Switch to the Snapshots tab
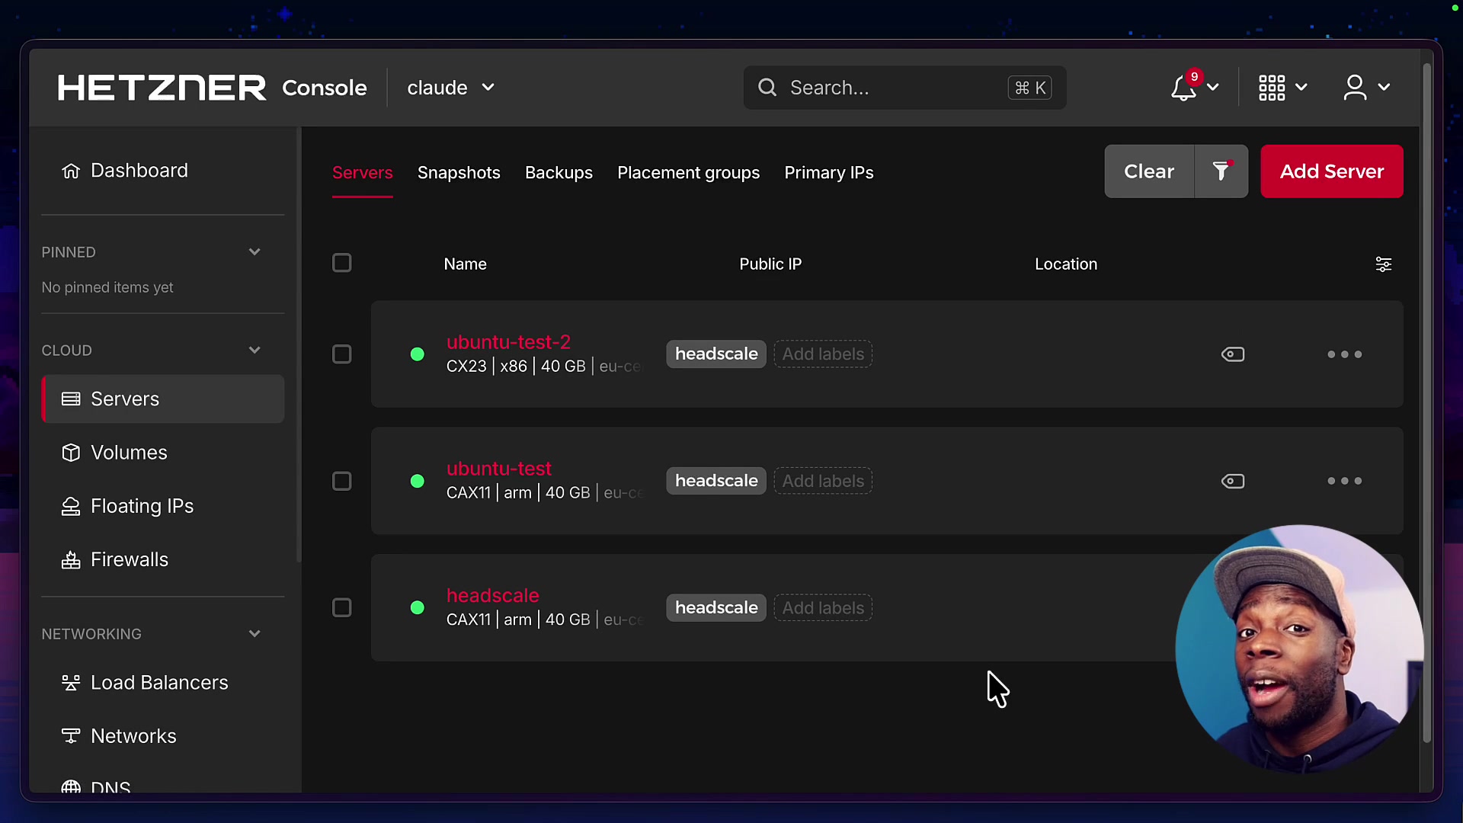Image resolution: width=1463 pixels, height=823 pixels. pos(459,173)
